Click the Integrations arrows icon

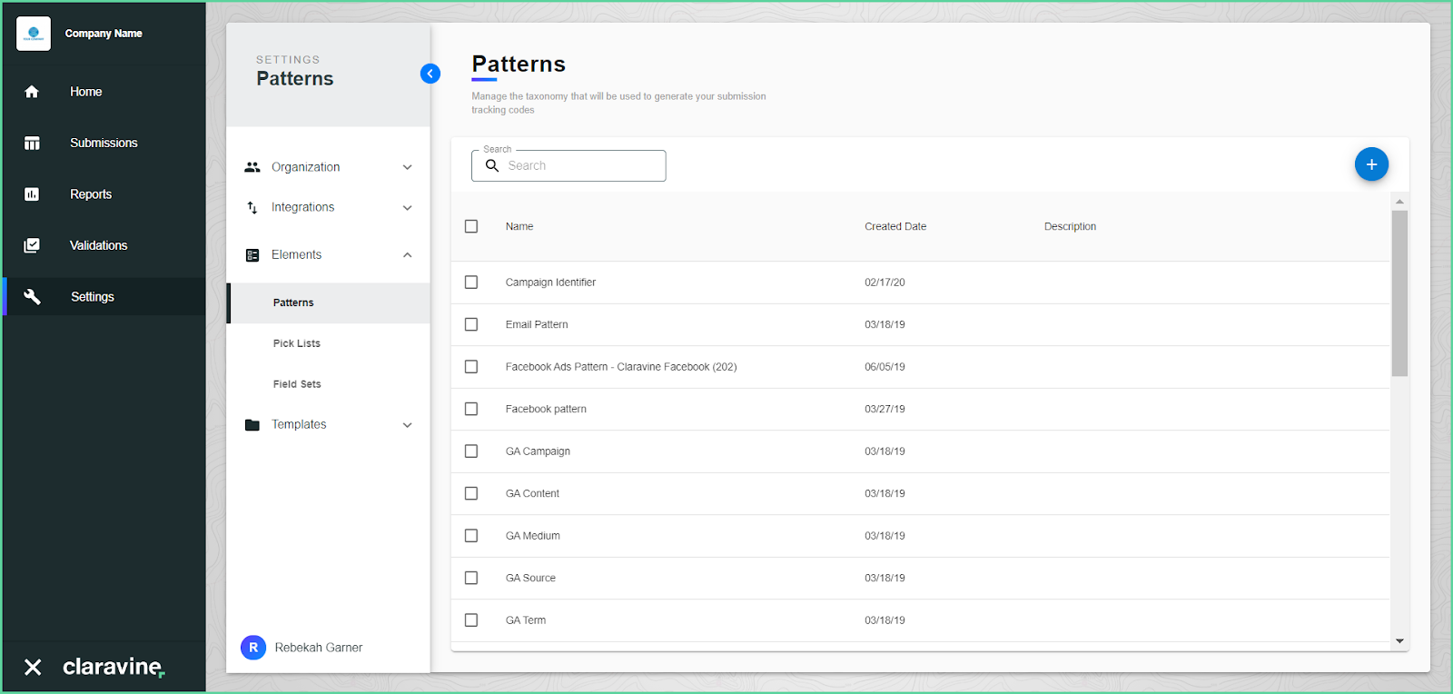252,208
